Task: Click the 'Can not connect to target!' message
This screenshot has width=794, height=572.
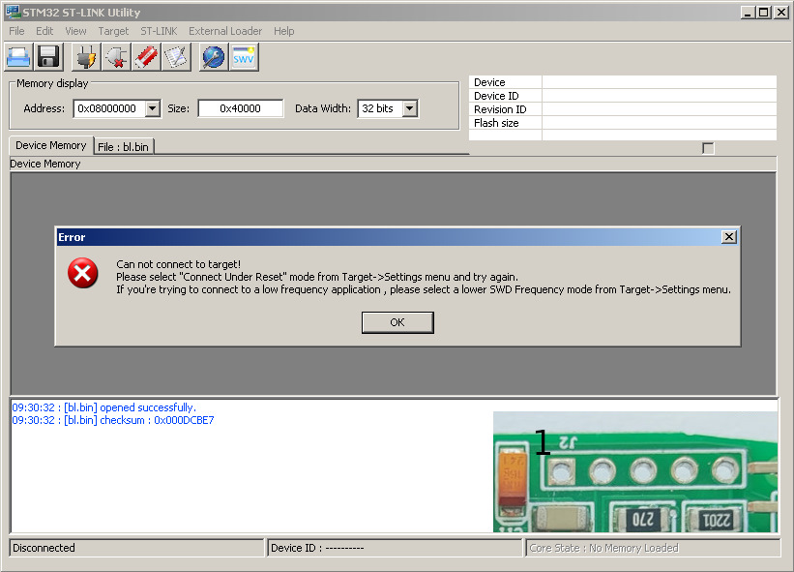Action: coord(179,264)
